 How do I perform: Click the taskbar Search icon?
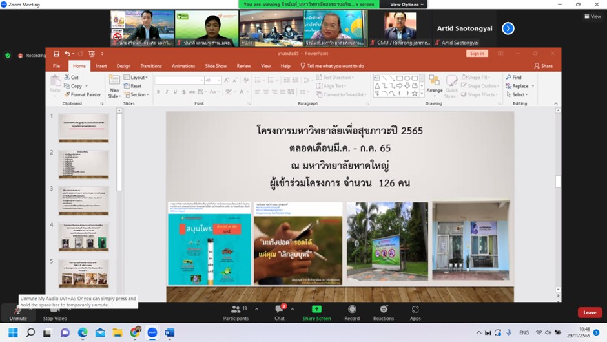tap(30, 333)
